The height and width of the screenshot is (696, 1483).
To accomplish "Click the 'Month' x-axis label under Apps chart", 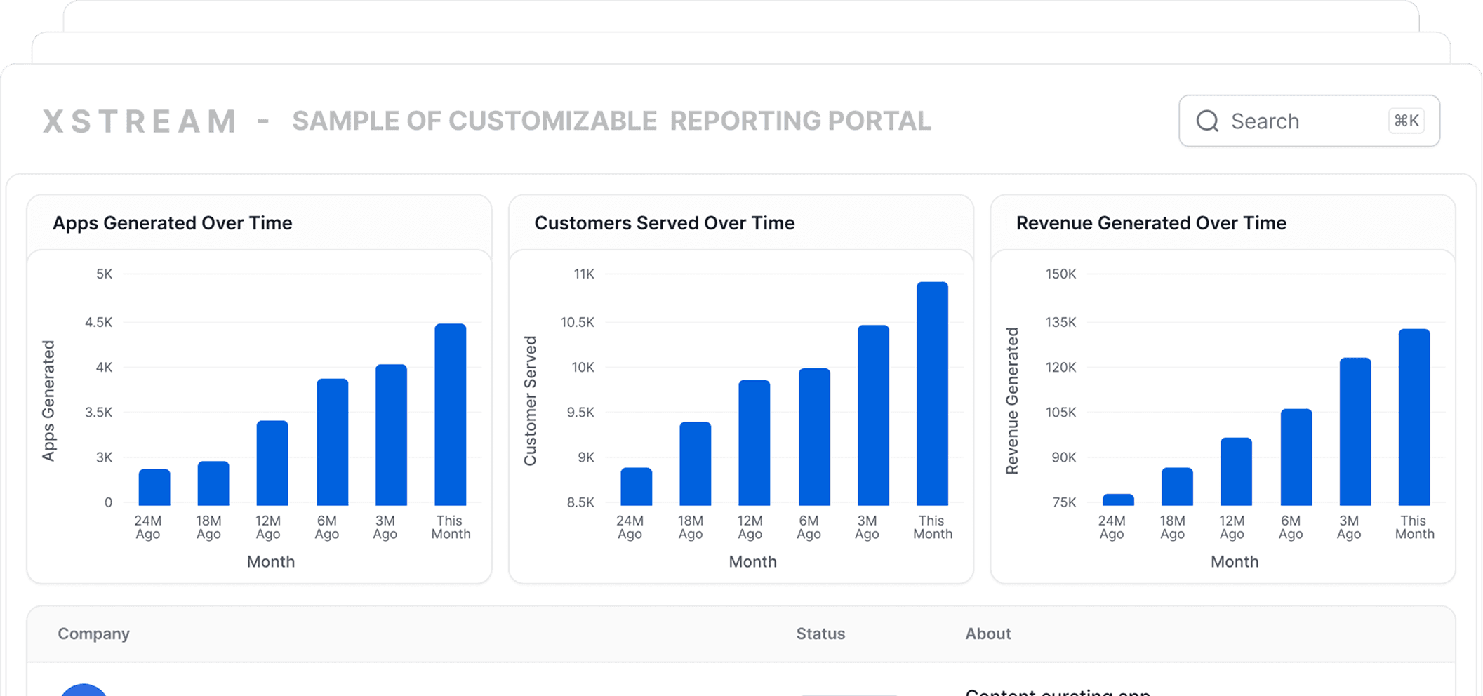I will [x=271, y=561].
